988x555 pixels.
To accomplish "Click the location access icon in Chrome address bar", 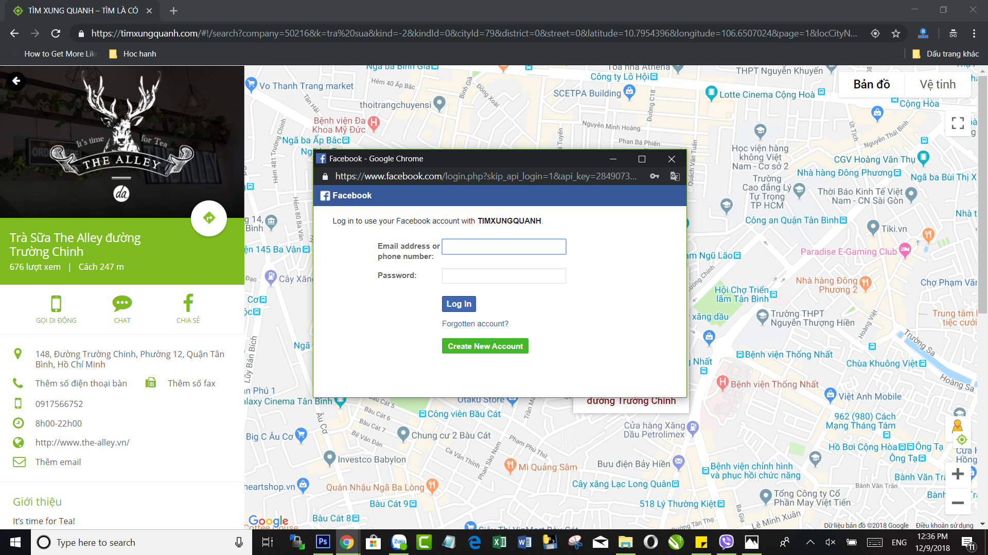I will pos(875,33).
